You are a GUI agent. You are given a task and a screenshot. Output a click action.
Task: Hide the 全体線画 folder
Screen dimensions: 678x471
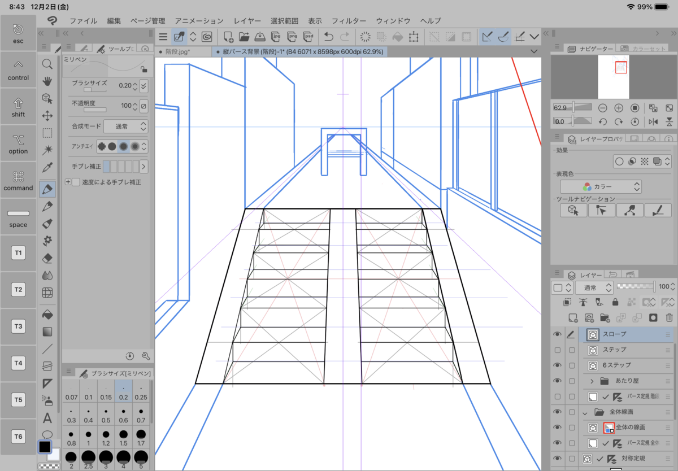(557, 412)
